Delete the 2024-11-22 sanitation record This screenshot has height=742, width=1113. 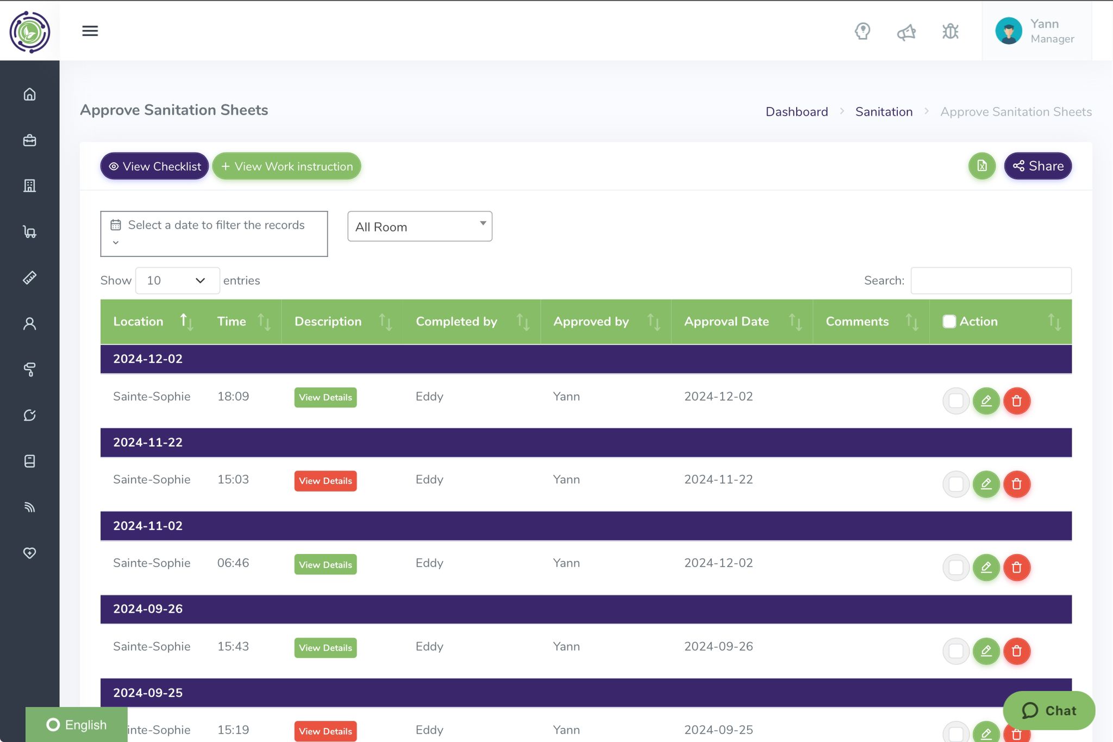(1016, 484)
